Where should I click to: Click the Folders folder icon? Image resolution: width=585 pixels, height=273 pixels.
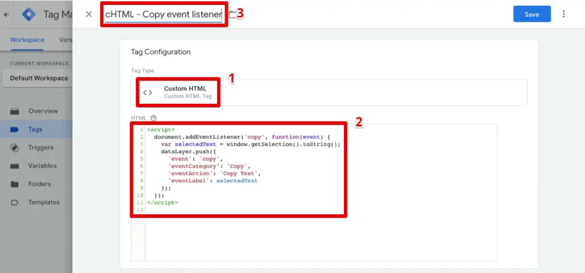pyautogui.click(x=14, y=184)
